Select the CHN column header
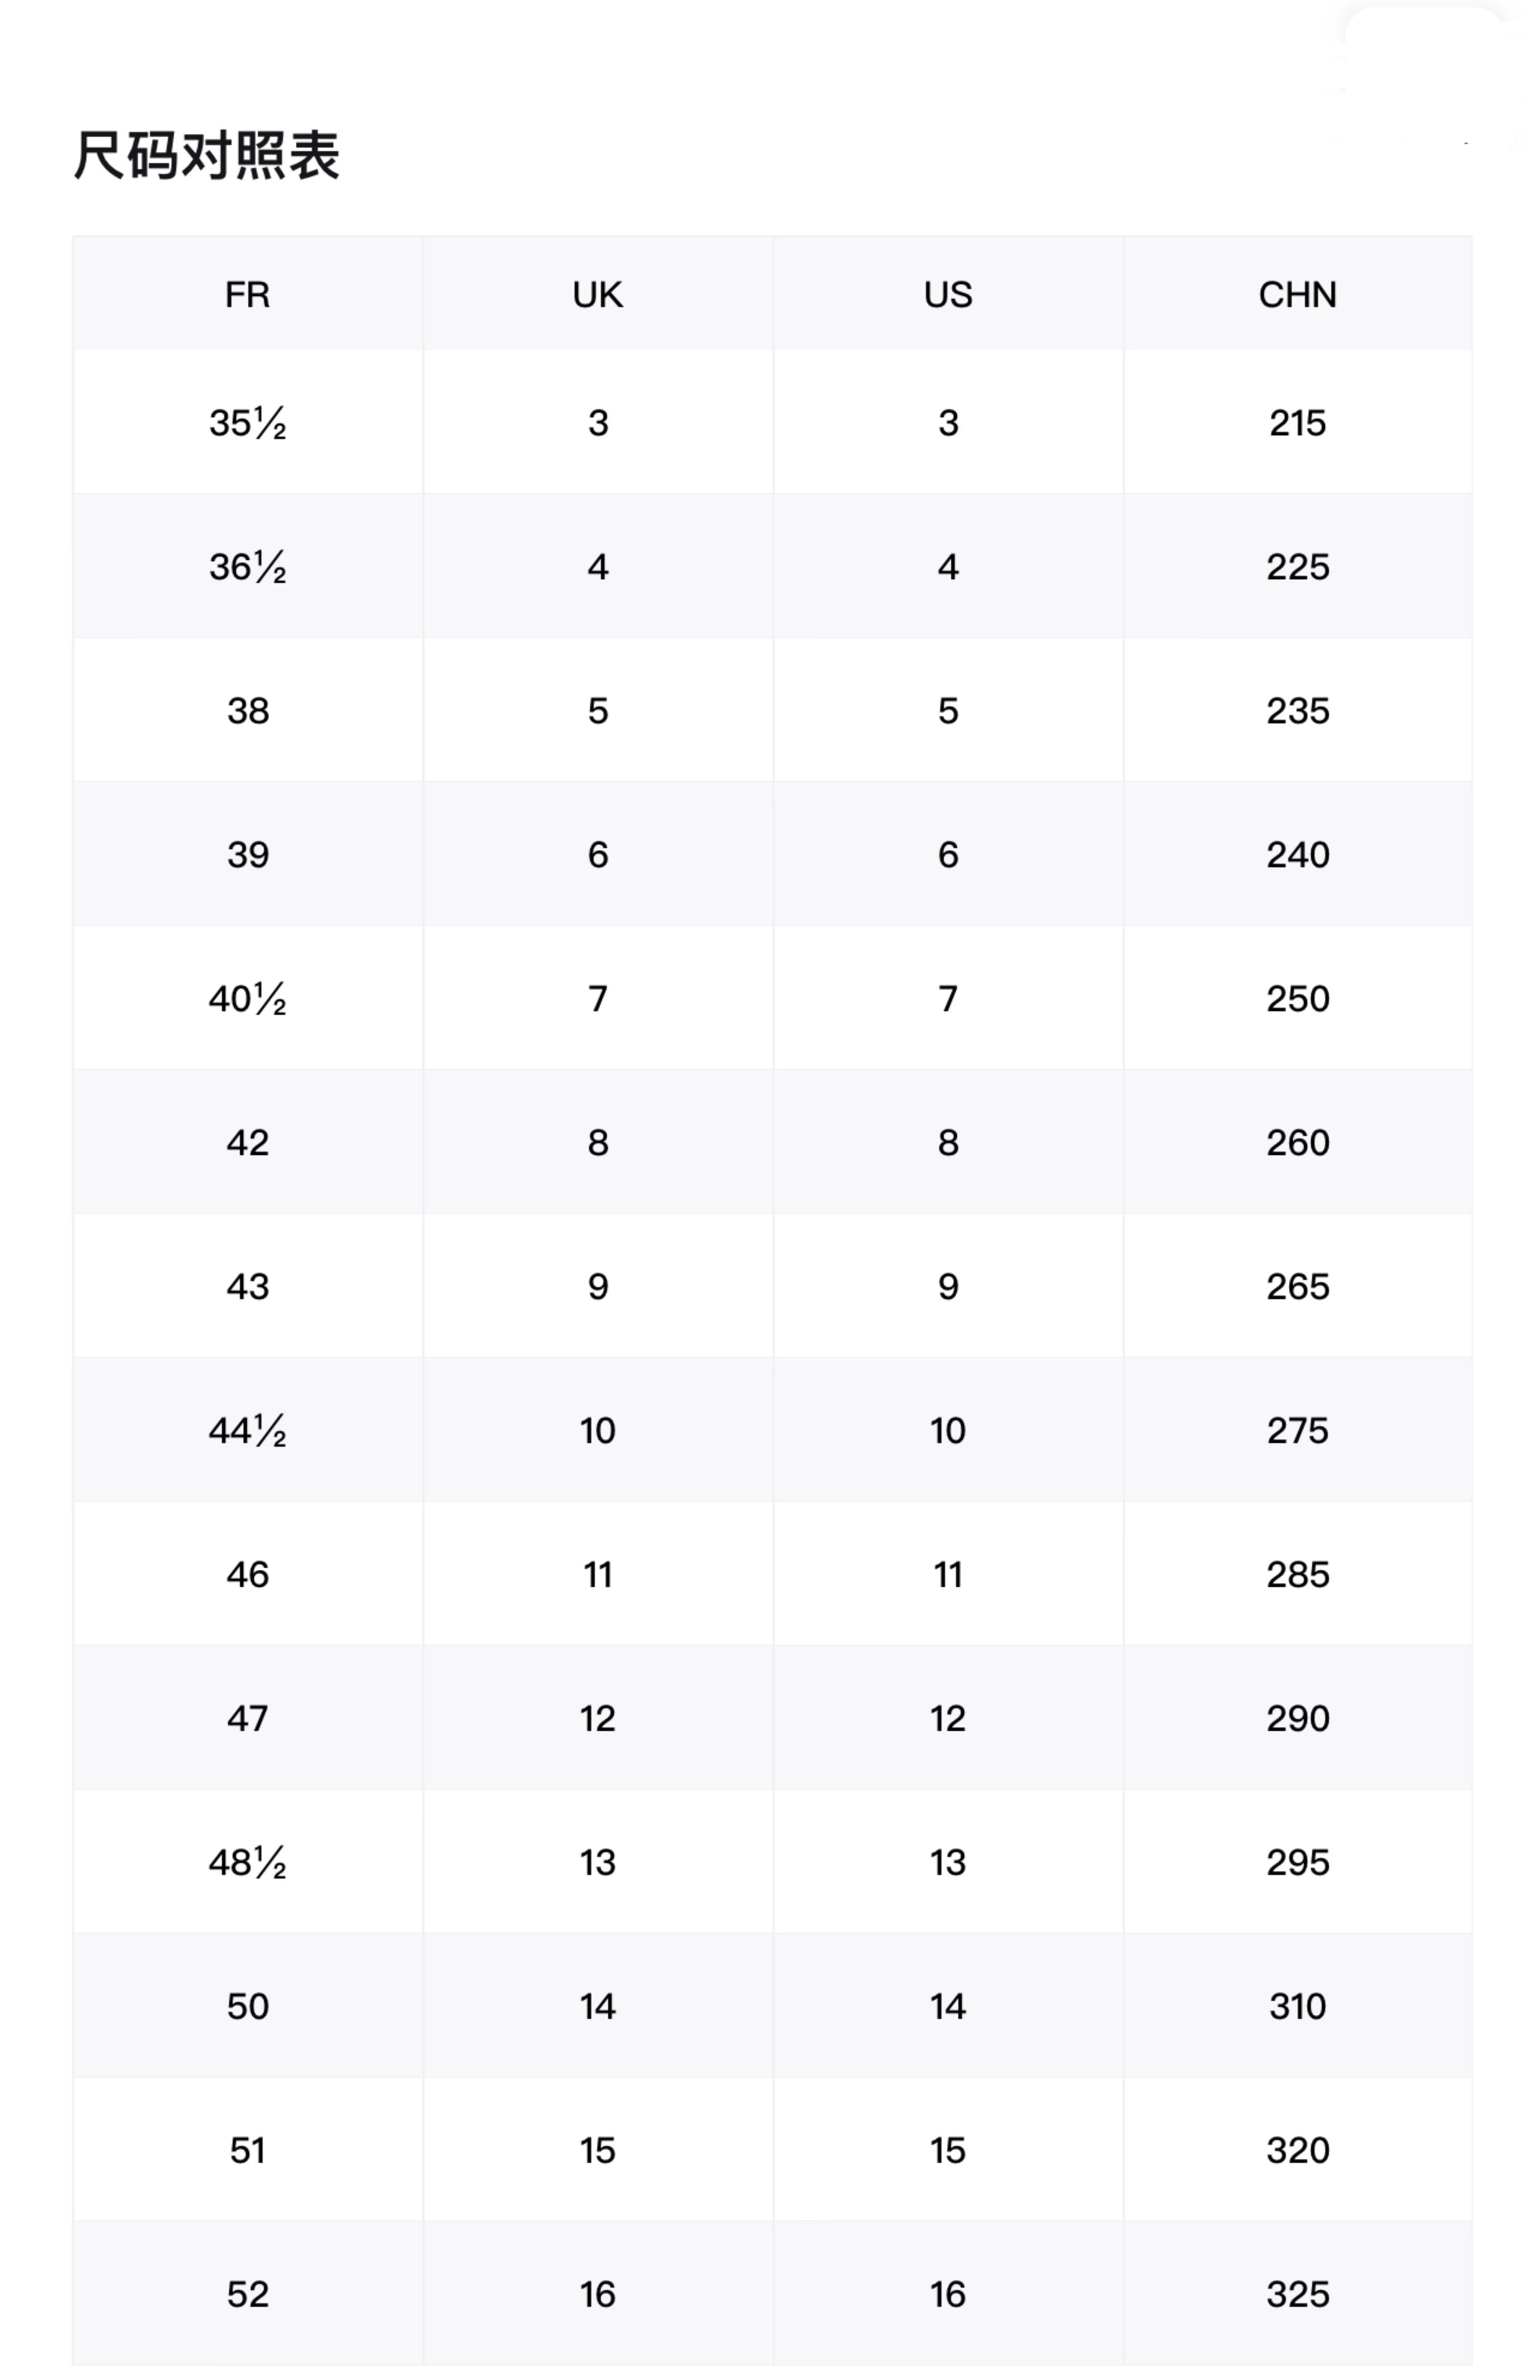This screenshot has height=2380, width=1540. pos(1297,295)
